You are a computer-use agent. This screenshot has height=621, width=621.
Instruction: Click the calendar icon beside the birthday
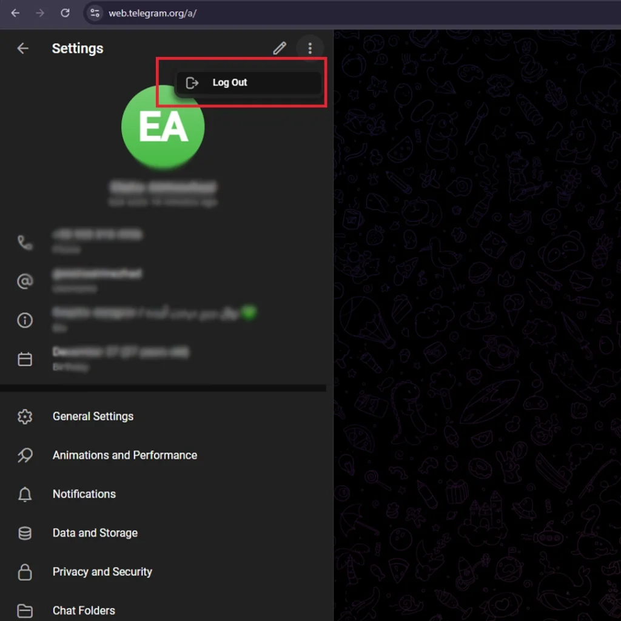(25, 358)
